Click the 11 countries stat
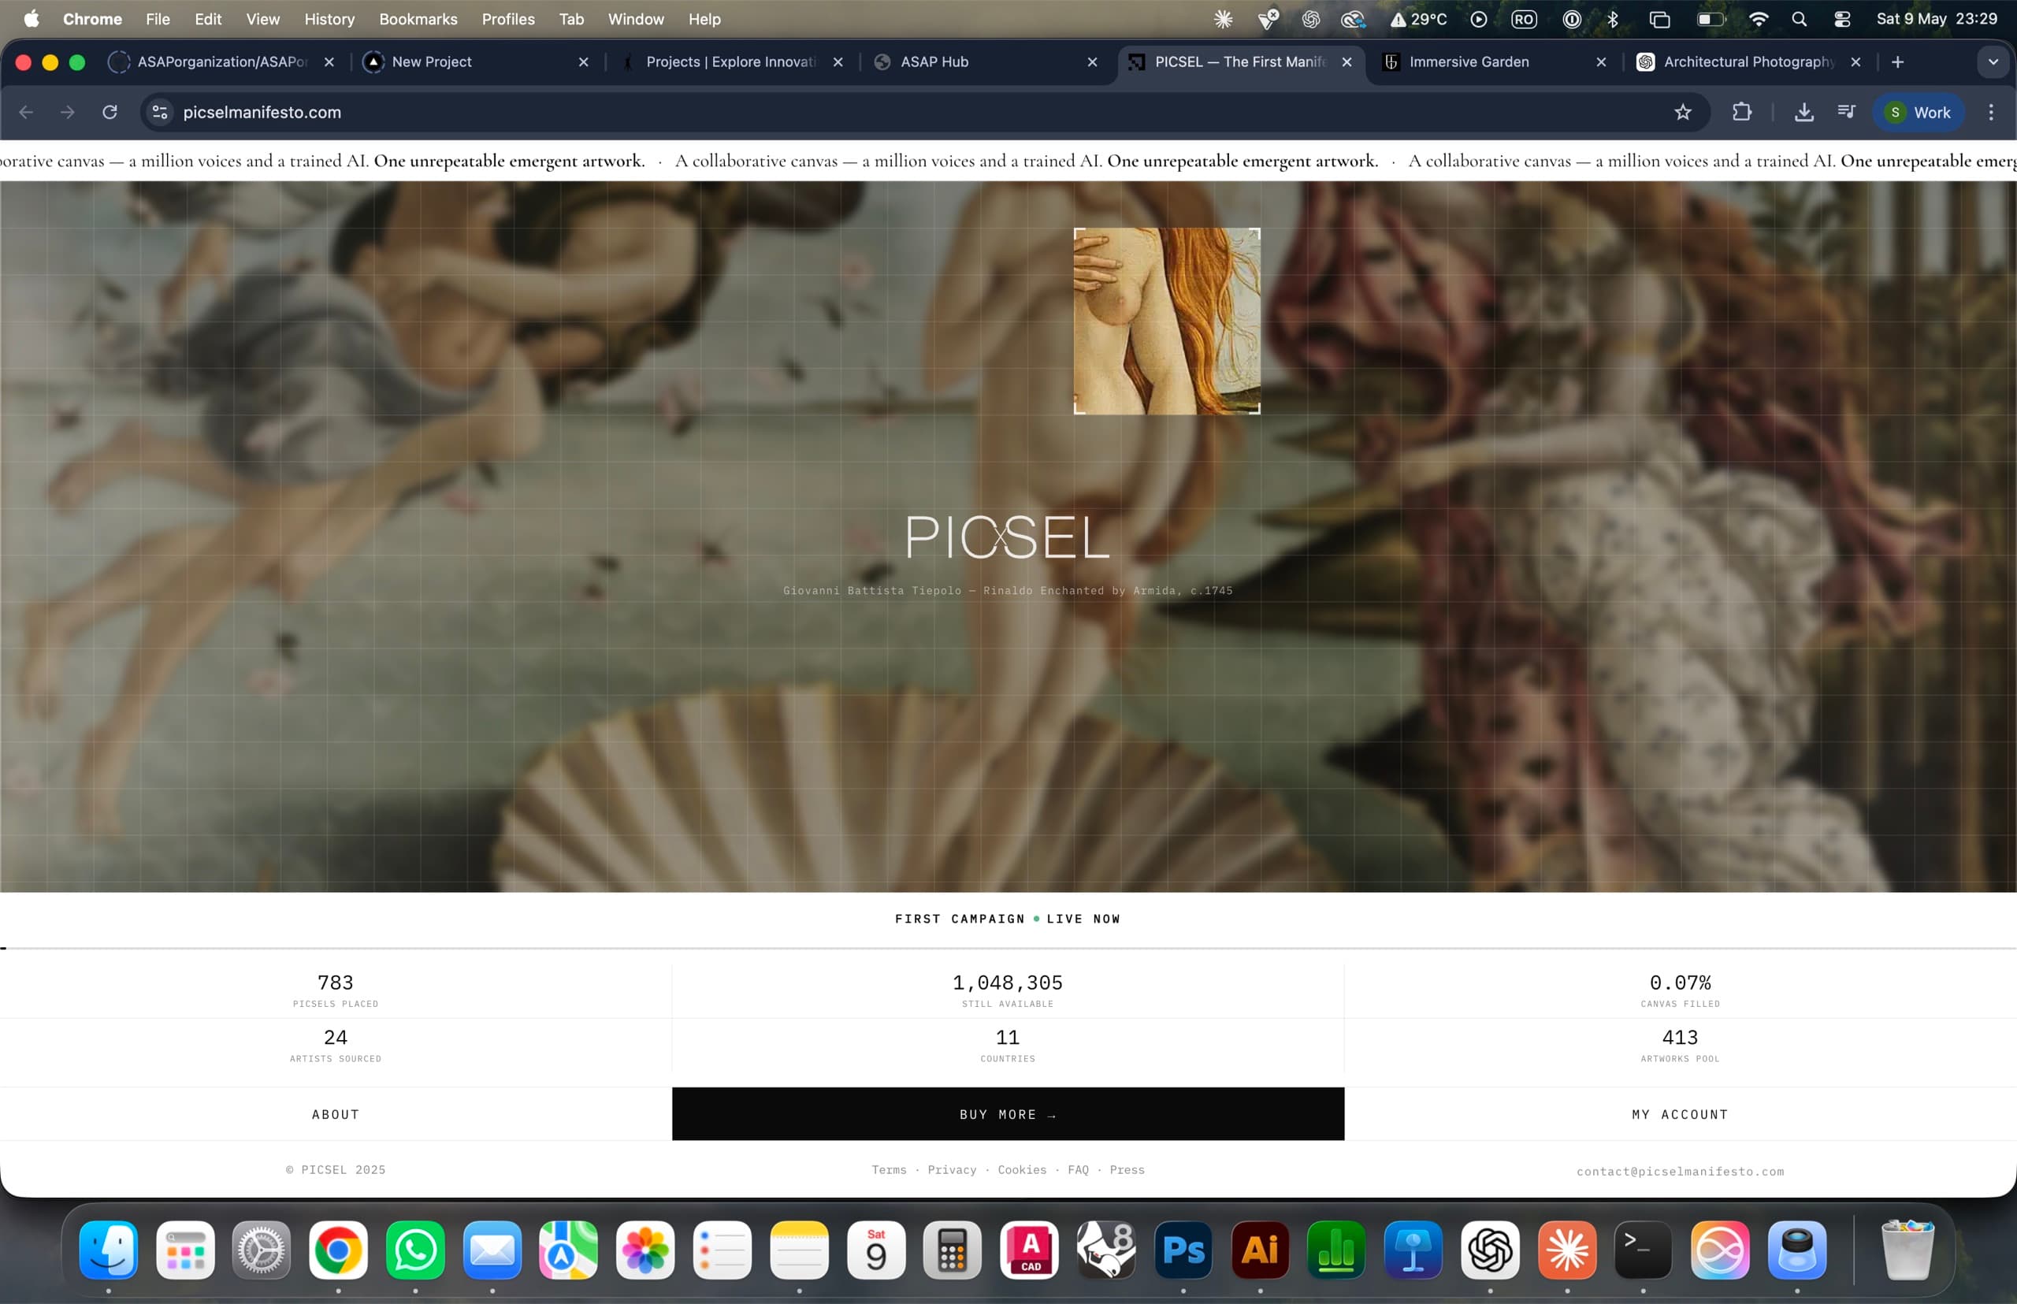This screenshot has height=1304, width=2017. [1008, 1045]
